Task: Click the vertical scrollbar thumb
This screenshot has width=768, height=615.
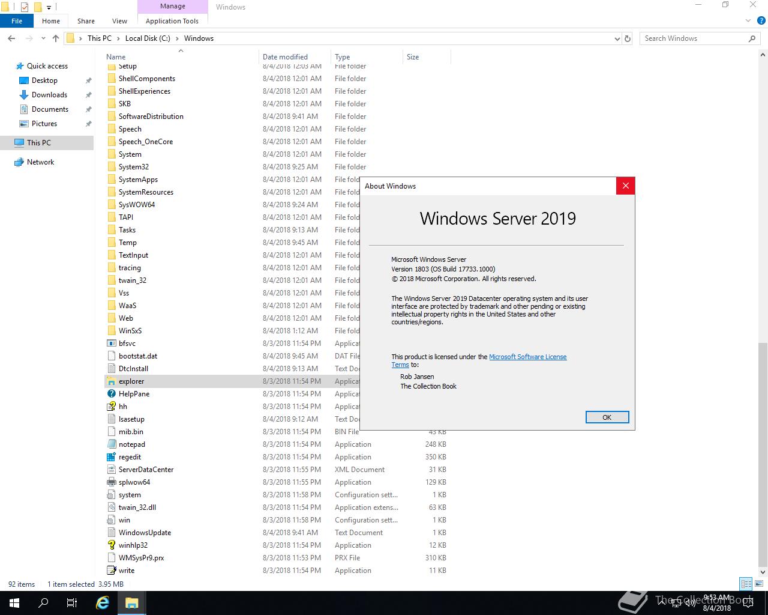Action: pos(763,454)
